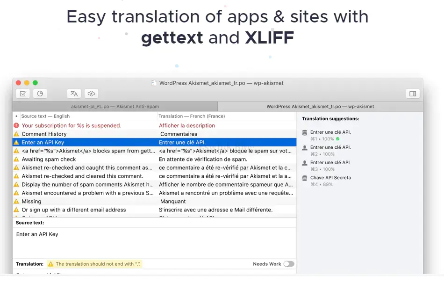The height and width of the screenshot is (283, 444).
Task: Click the database icon beside Chave API Secreta
Action: pos(305,178)
